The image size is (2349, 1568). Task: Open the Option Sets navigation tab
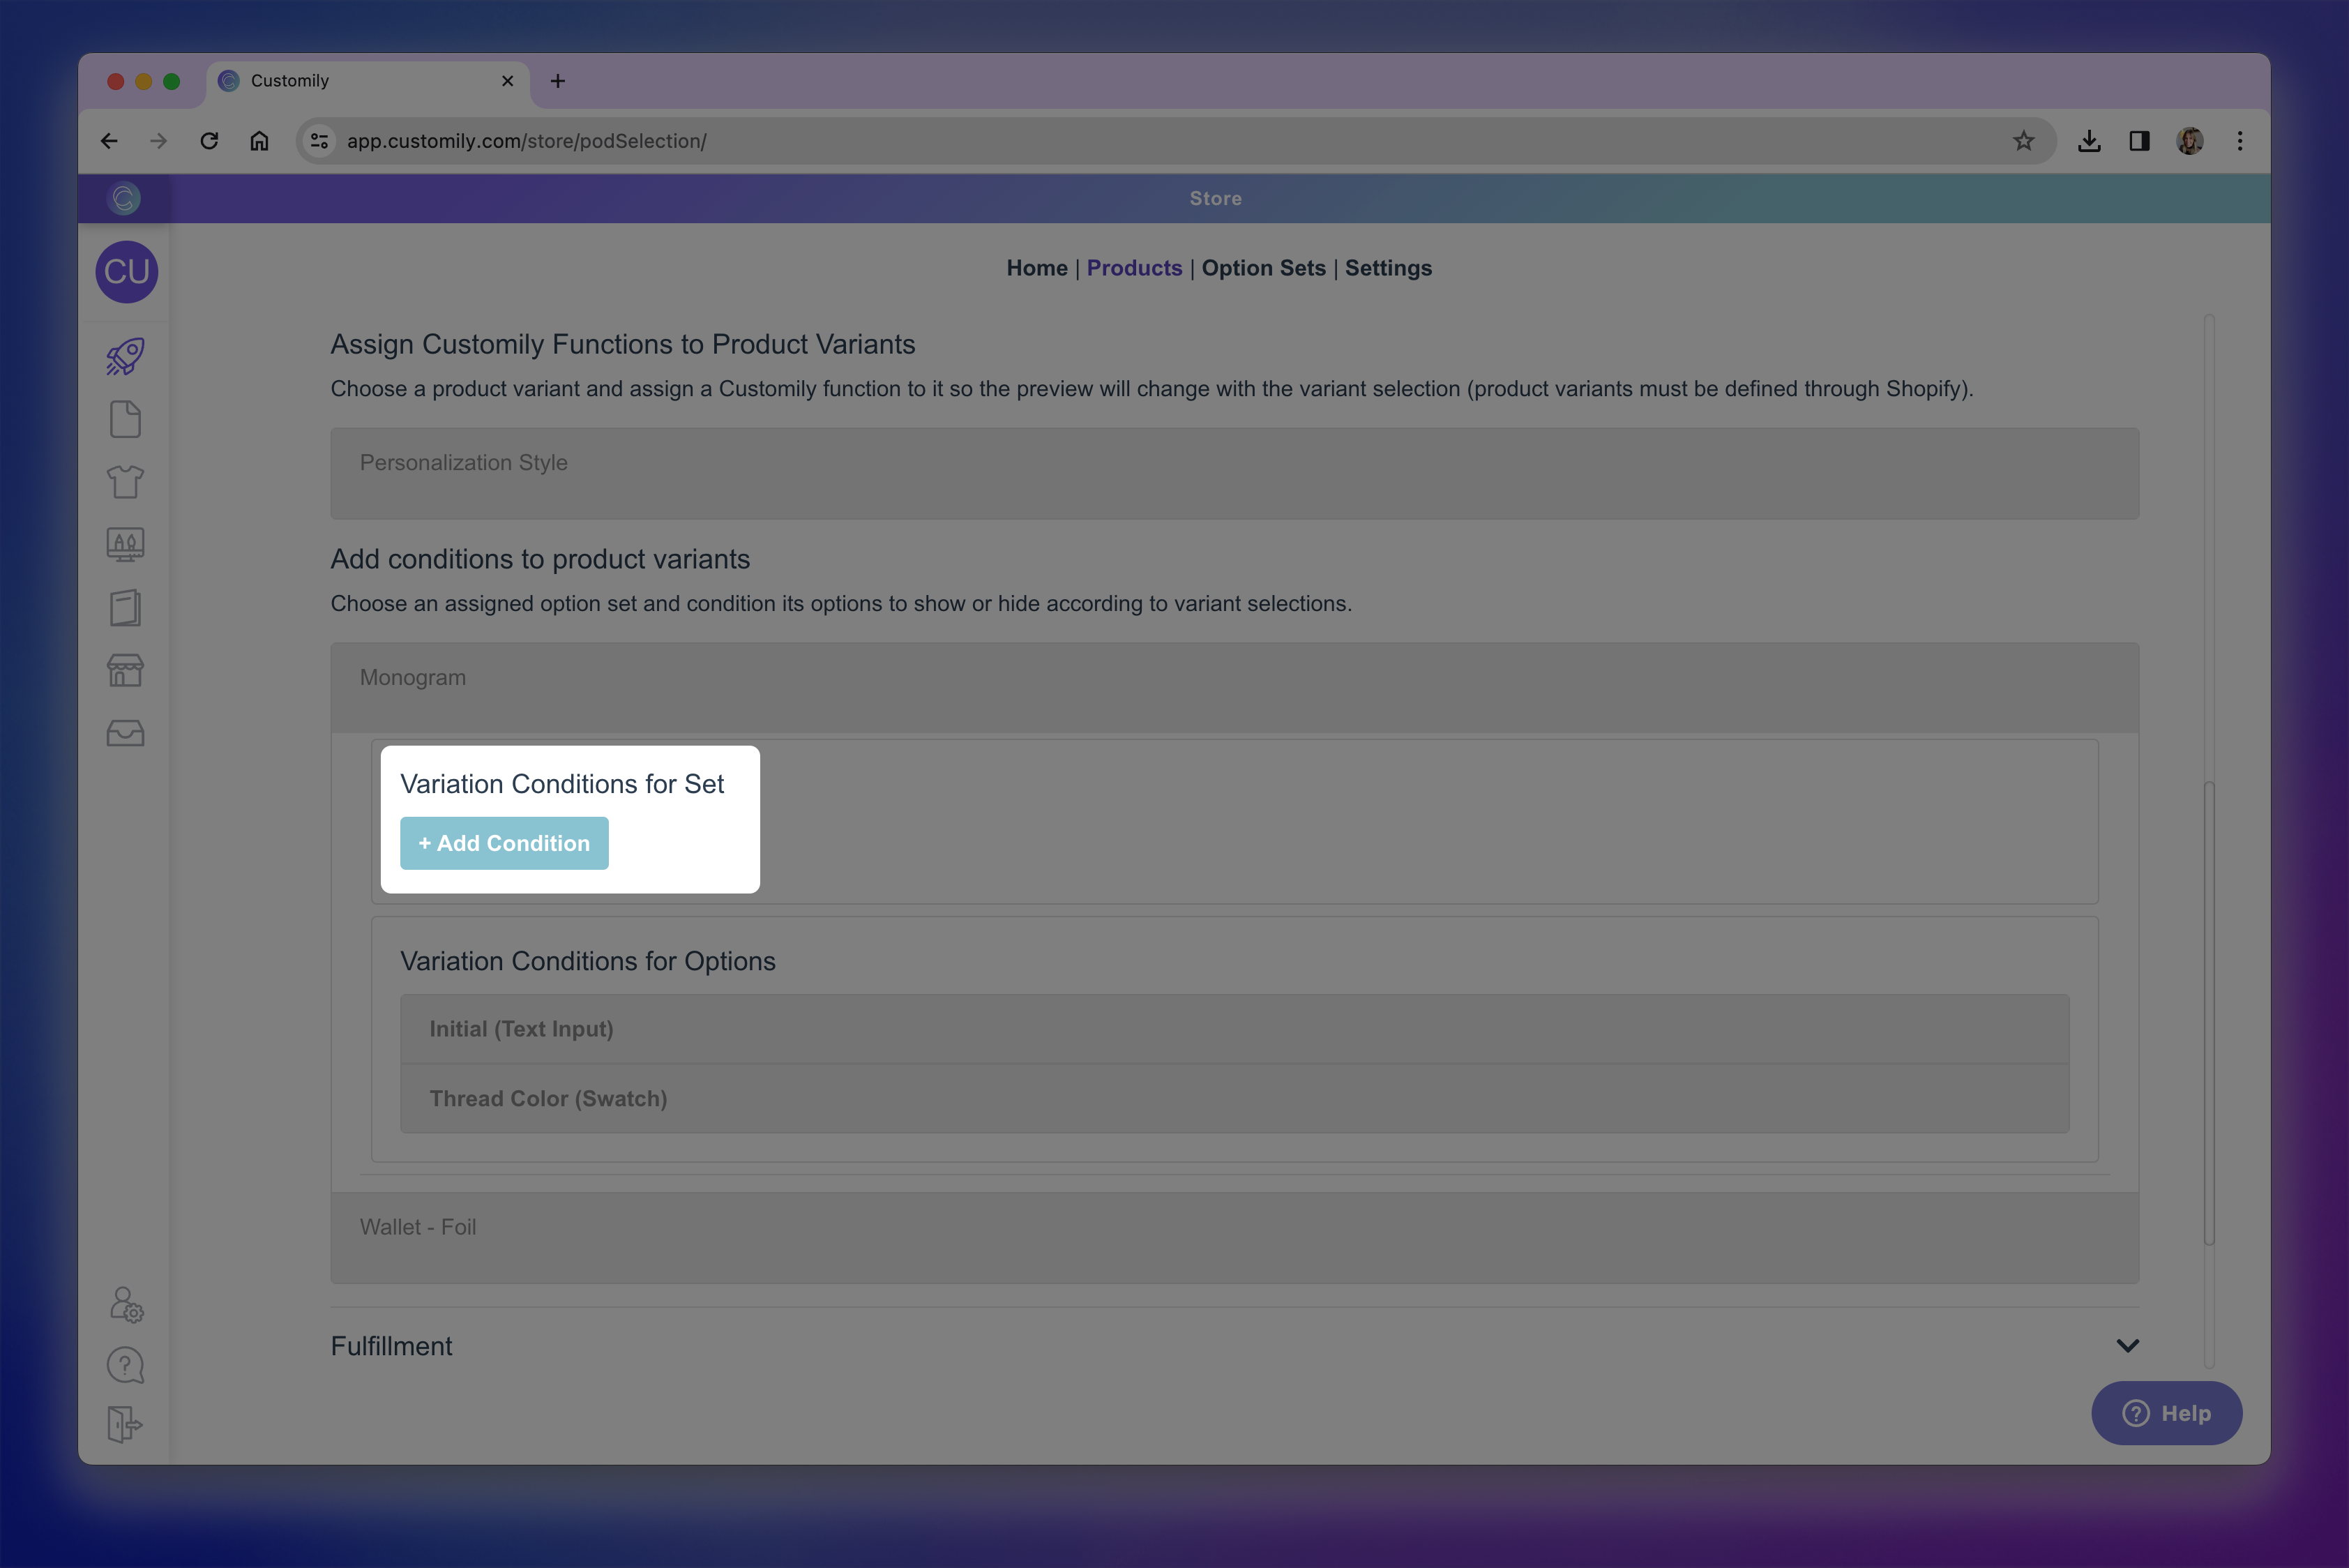click(x=1263, y=268)
